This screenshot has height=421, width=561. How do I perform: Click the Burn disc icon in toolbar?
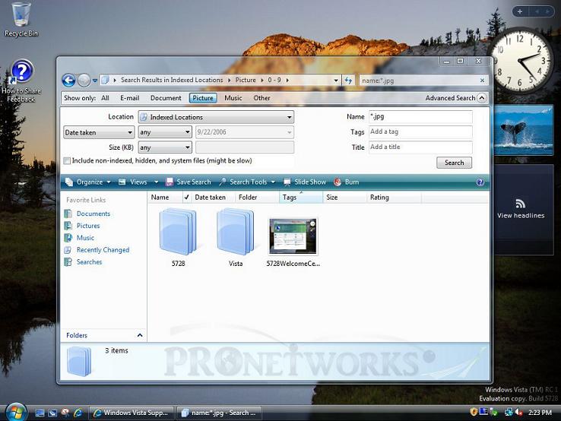click(x=338, y=182)
